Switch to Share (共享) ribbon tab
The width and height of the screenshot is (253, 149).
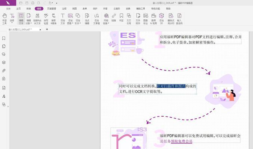click(105, 9)
